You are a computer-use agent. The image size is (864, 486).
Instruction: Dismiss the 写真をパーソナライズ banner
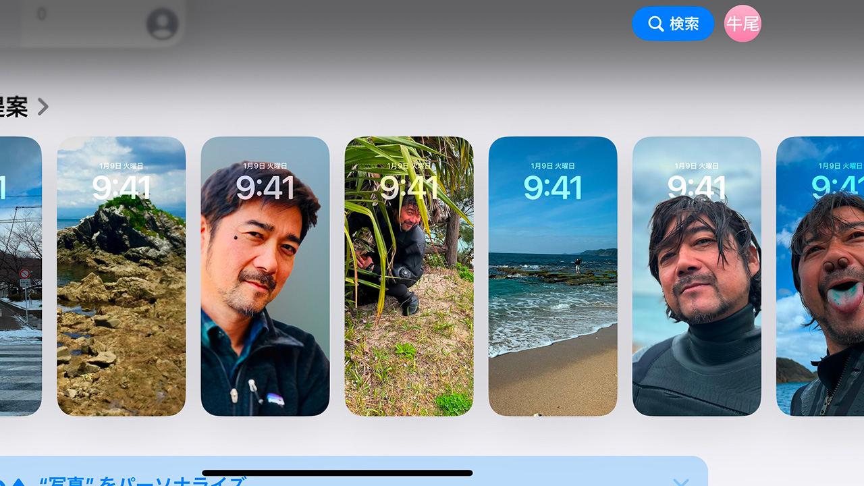coord(680,482)
